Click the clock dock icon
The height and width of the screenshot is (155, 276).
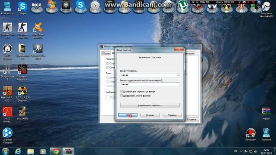pyautogui.click(x=95, y=7)
